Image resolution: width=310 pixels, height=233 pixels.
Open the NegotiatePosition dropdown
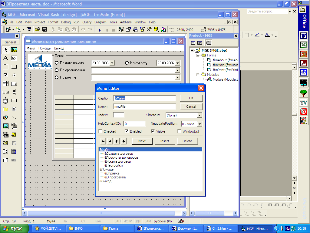200,124
